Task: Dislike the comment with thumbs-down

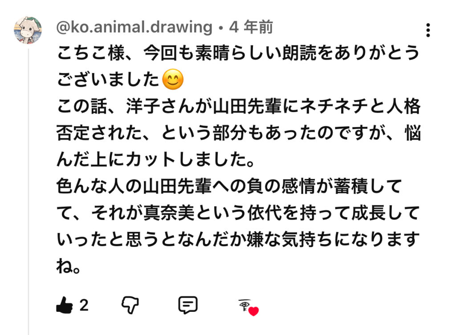Action: click(x=130, y=305)
